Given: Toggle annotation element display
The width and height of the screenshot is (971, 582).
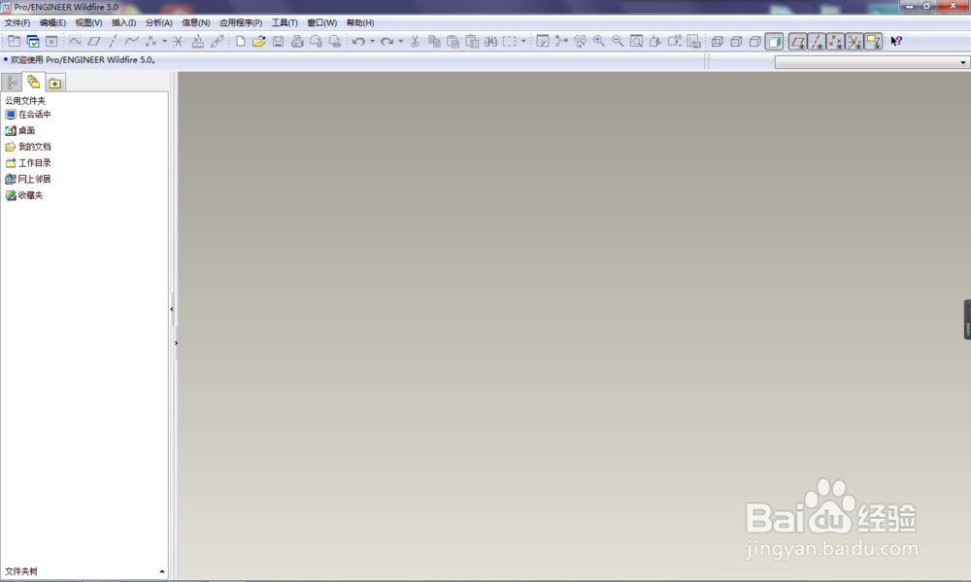Looking at the screenshot, I should click(x=873, y=42).
